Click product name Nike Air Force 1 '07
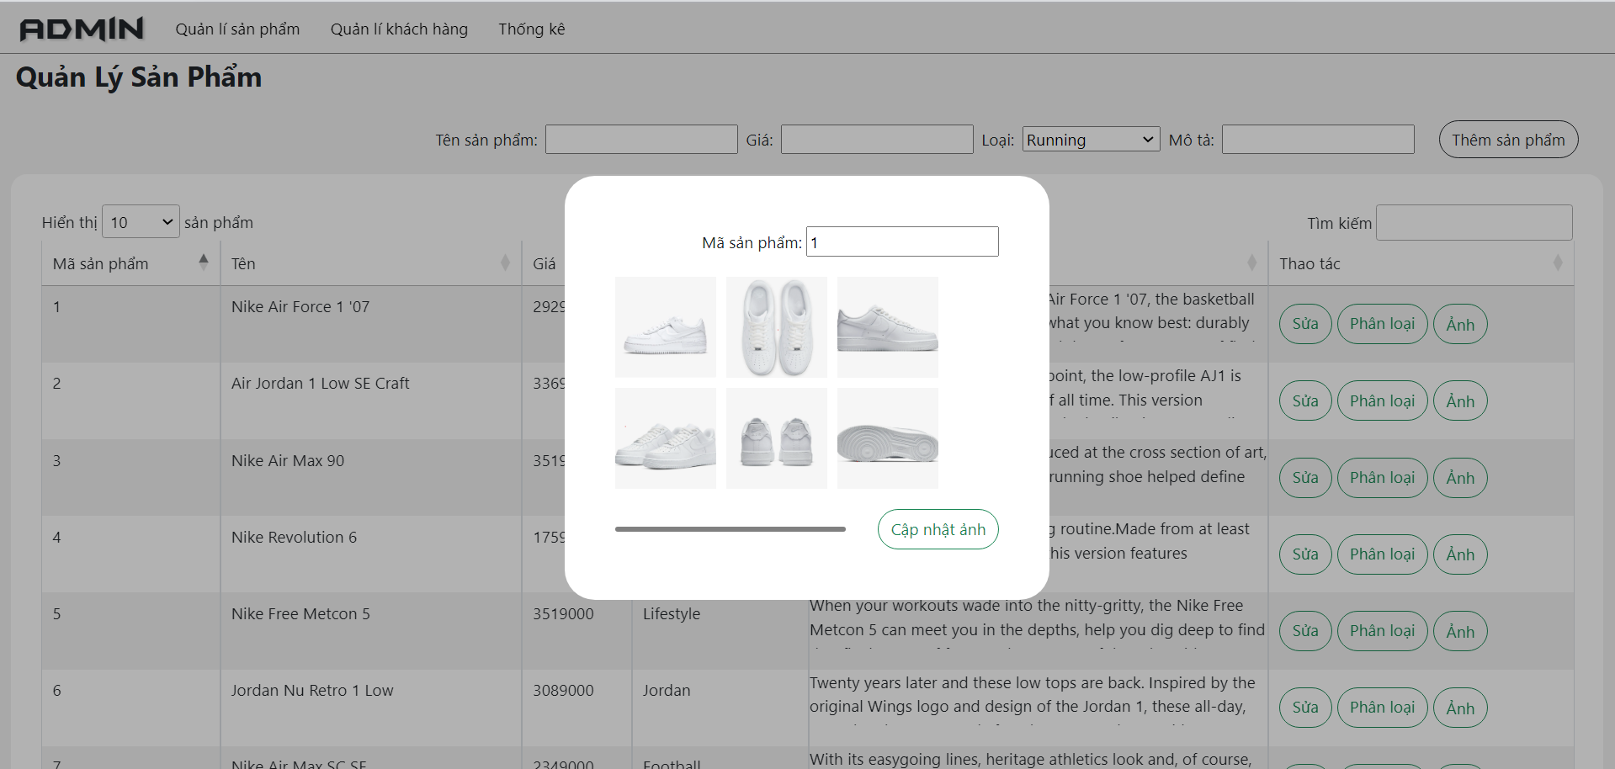Screen dimensions: 1615x769 tap(300, 307)
